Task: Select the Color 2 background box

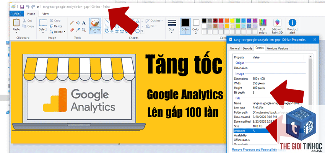Action: 196,26
